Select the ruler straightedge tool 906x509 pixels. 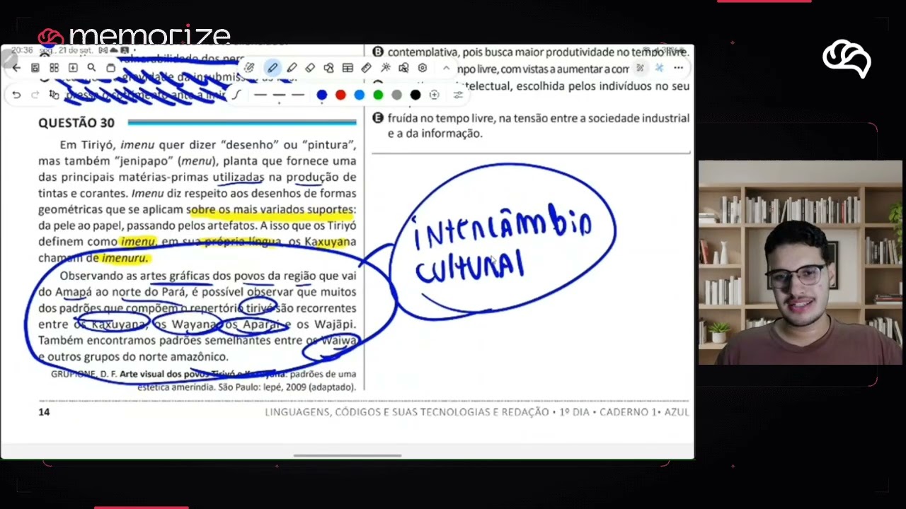[366, 68]
